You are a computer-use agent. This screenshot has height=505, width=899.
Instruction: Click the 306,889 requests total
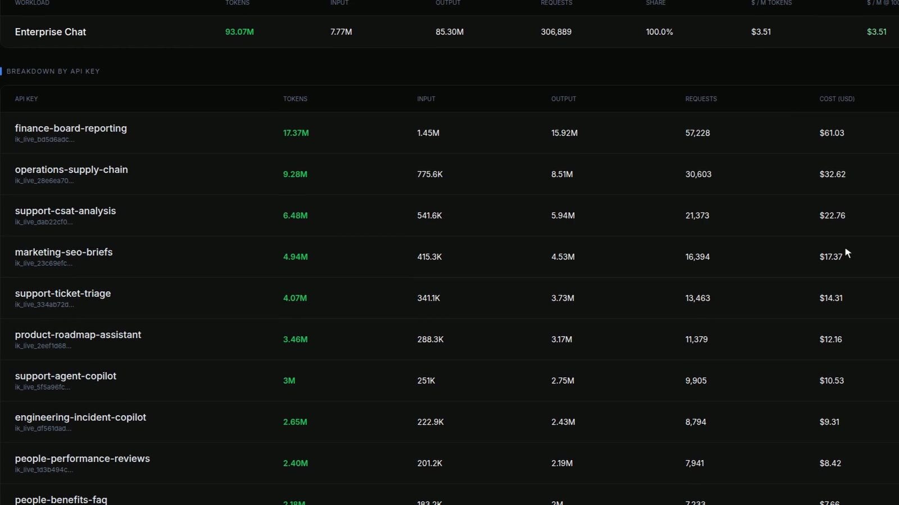pyautogui.click(x=556, y=32)
